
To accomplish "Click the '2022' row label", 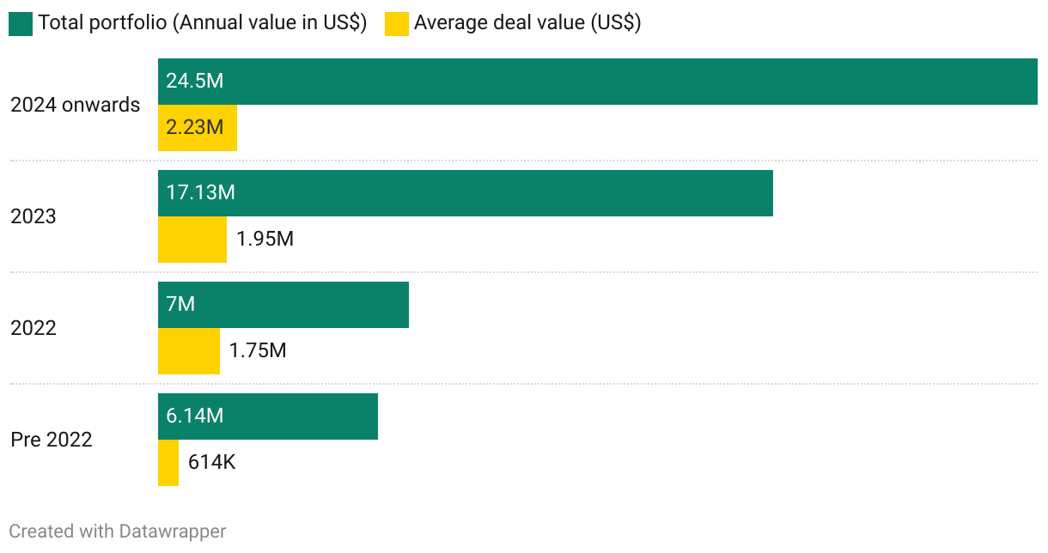I will coord(34,328).
